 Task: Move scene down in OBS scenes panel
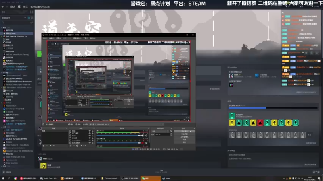pos(54,146)
